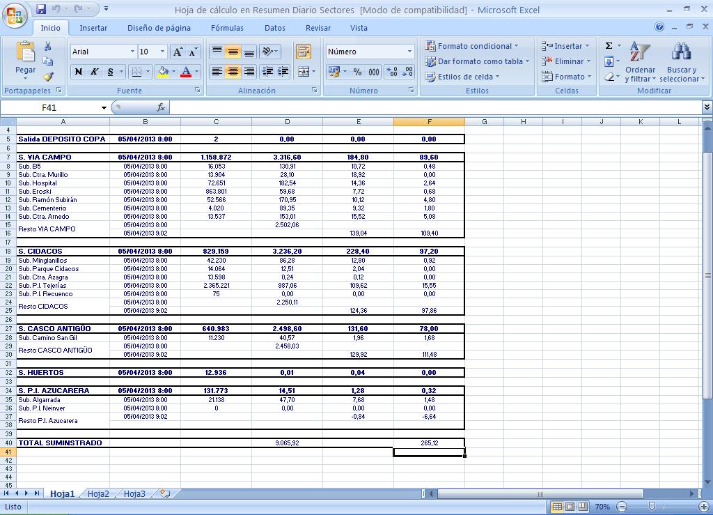Increase font size with the large A icon
The width and height of the screenshot is (713, 515).
tap(178, 52)
